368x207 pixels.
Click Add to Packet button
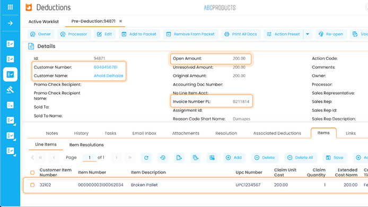(139, 34)
